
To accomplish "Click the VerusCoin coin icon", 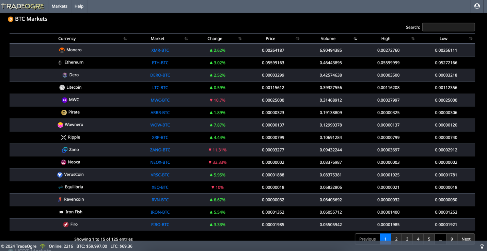I will [x=60, y=175].
